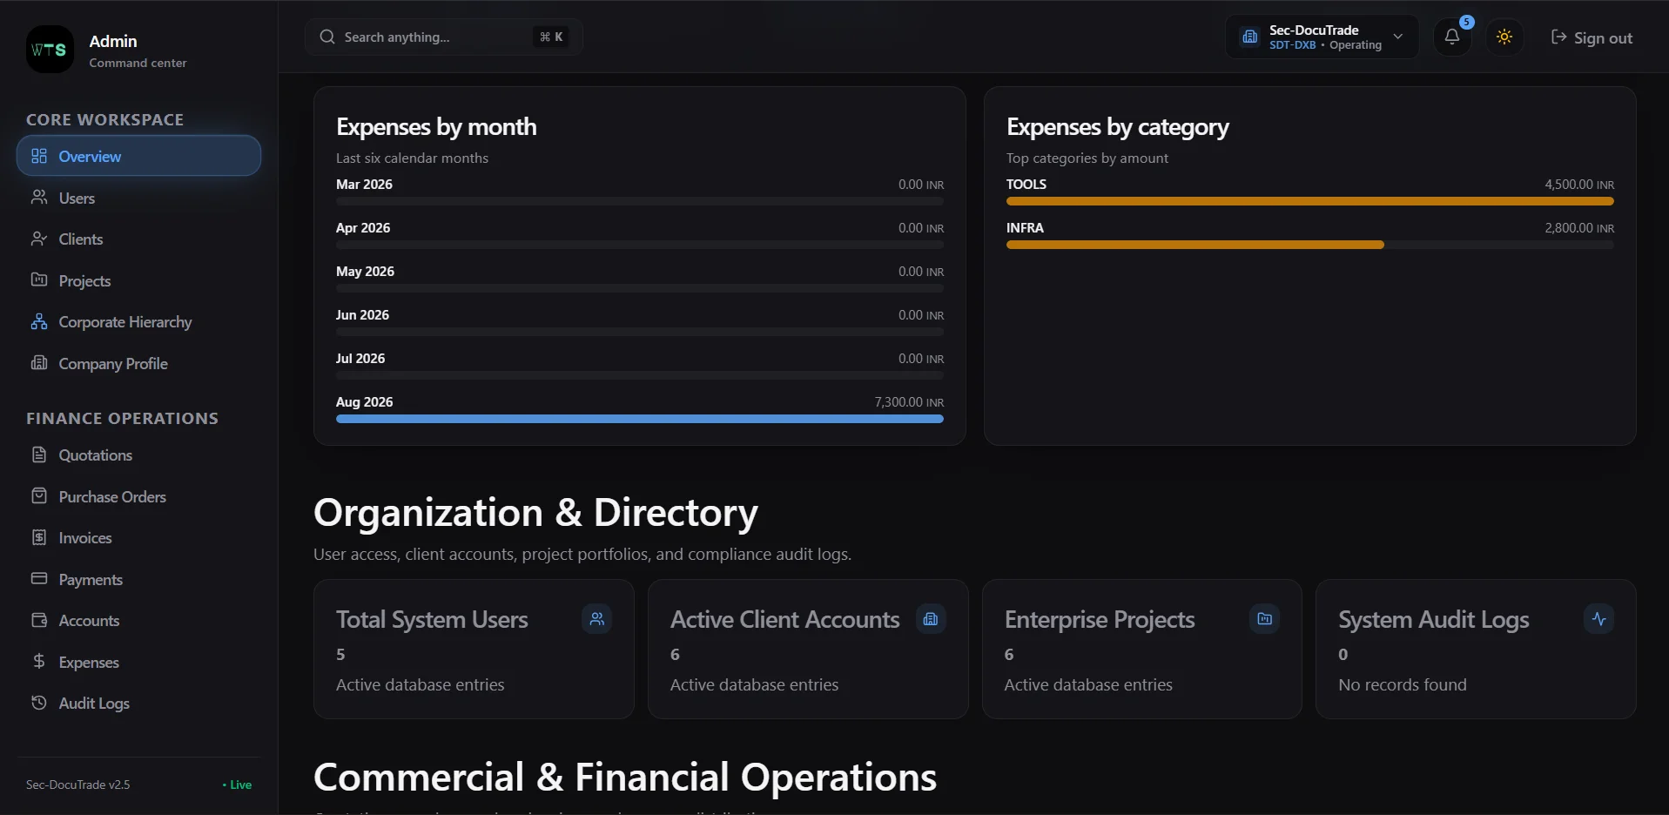Click the "7,300.00 INR" amount
Viewport: 1669px width, 815px height.
point(909,401)
